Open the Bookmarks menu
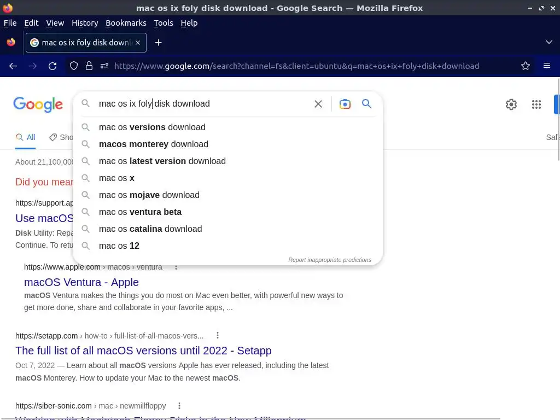Viewport: 560px width, 420px height. (126, 23)
